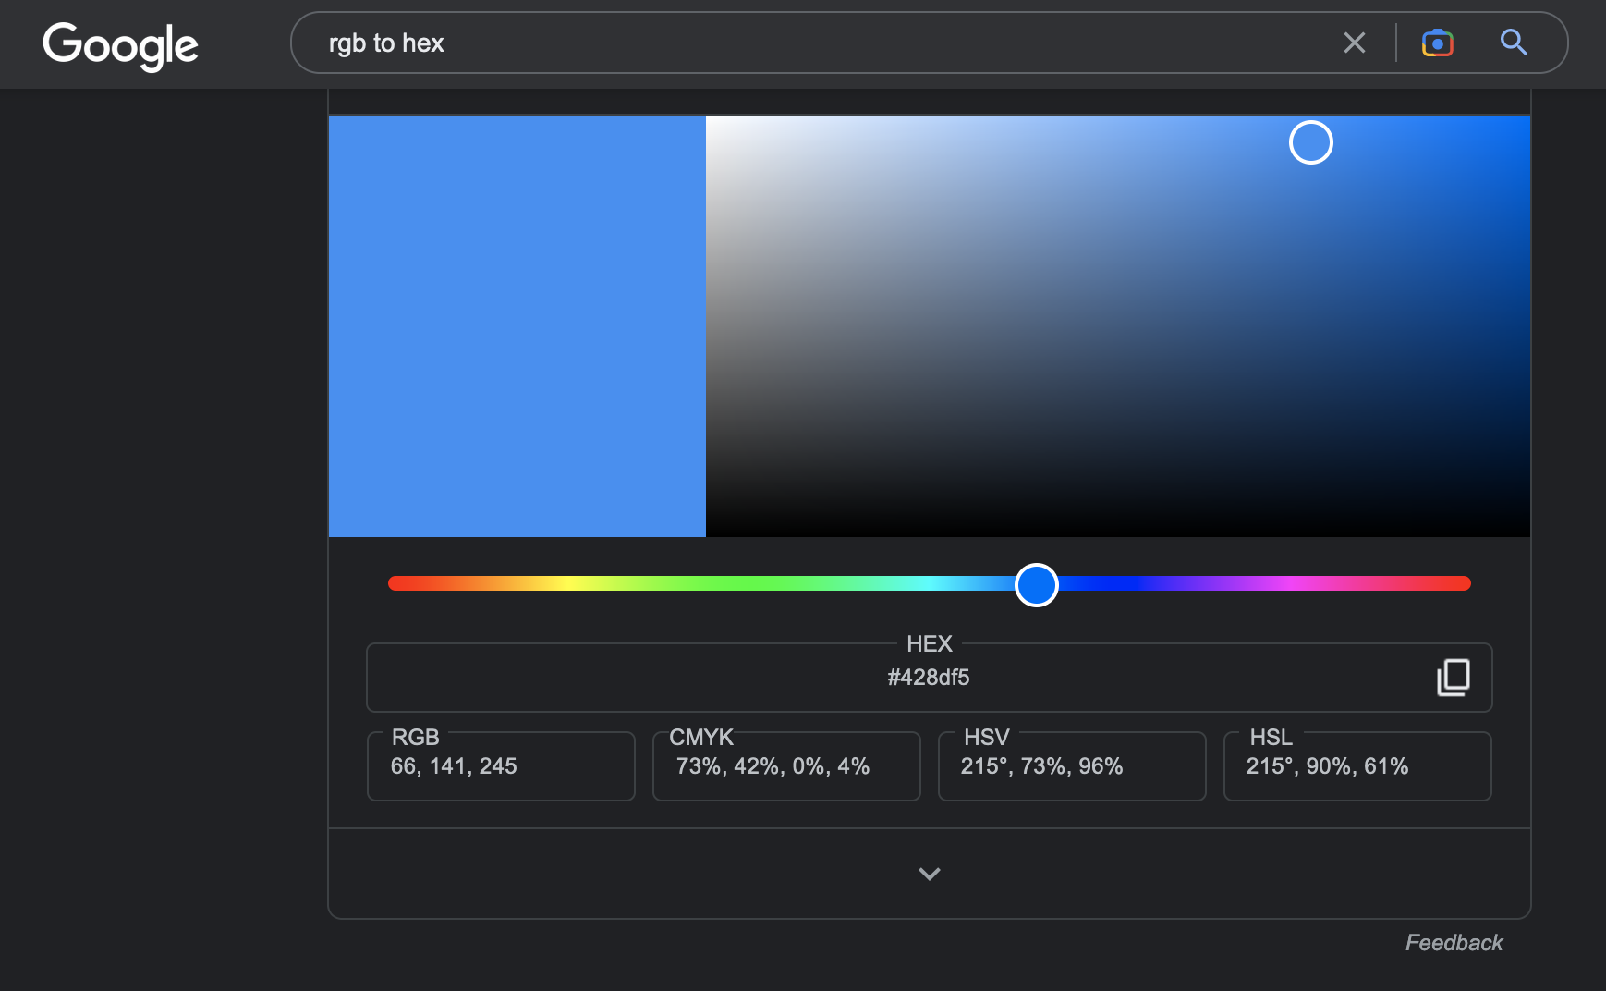The width and height of the screenshot is (1606, 991).
Task: Collapse the color converter panel chevron
Action: (929, 874)
